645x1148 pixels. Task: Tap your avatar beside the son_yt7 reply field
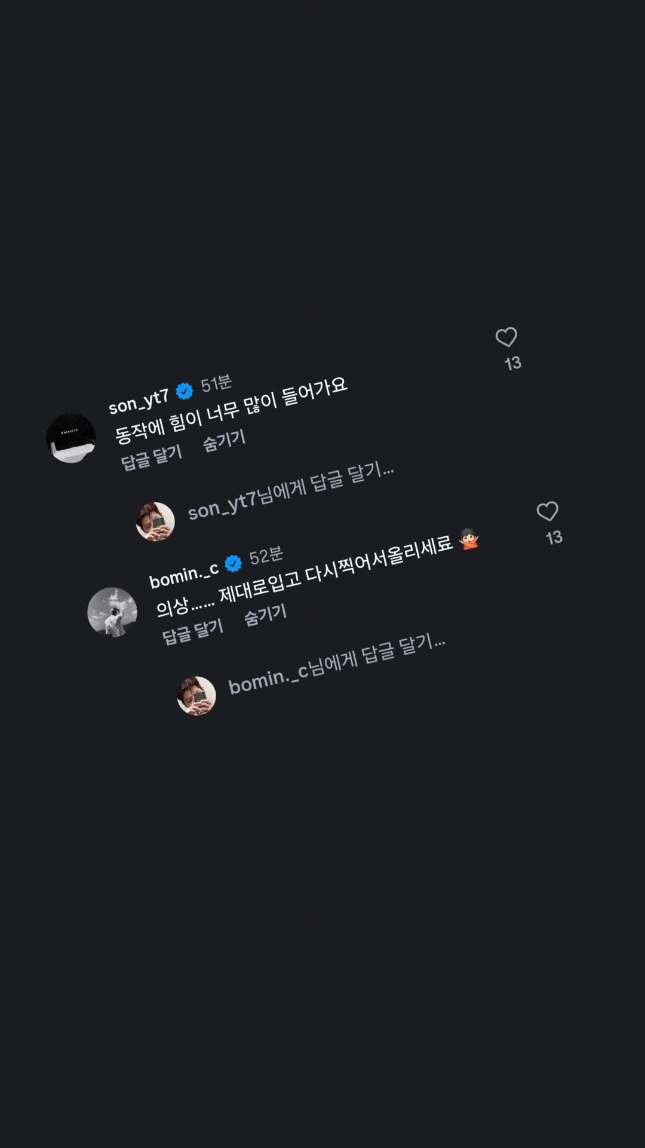[155, 521]
